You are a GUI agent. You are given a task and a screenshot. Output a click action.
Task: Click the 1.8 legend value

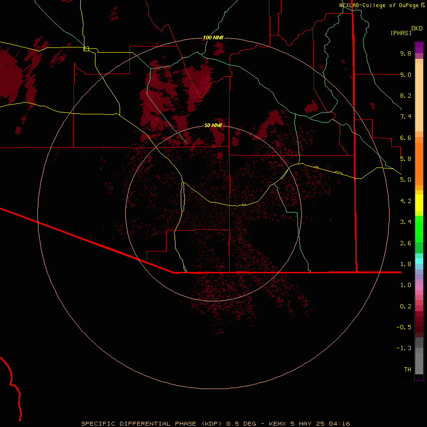coord(406,264)
